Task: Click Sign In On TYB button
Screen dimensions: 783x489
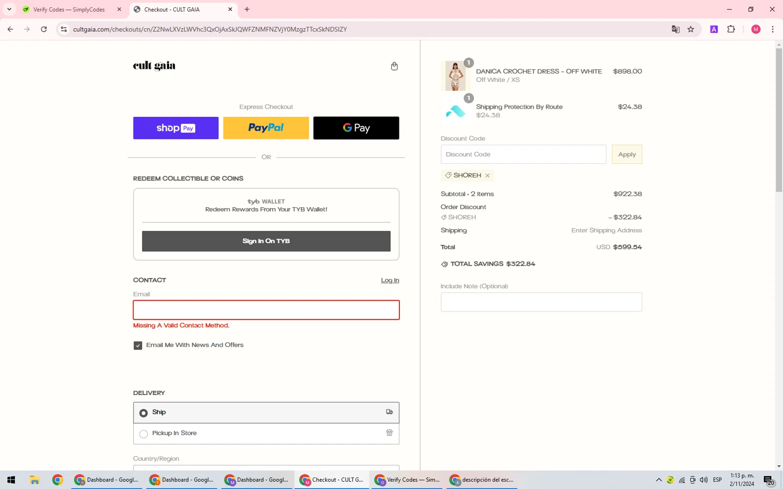Action: (266, 241)
